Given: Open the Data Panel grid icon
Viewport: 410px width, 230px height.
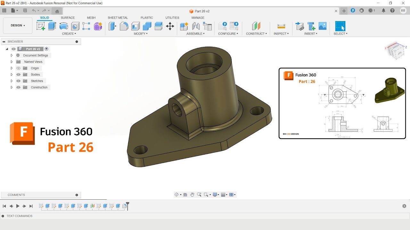Looking at the screenshot, I should [x=4, y=11].
